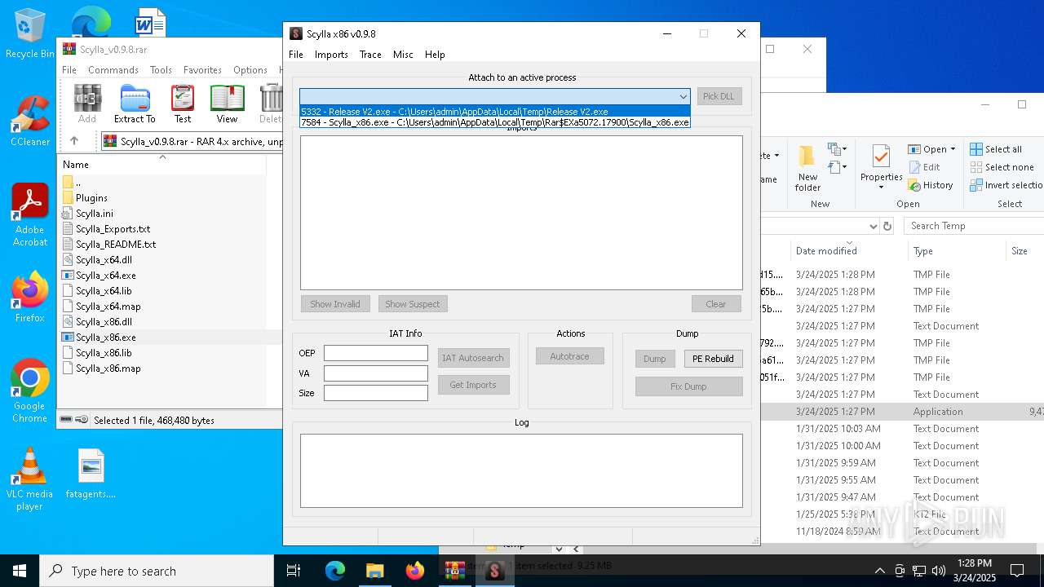
Task: Sort Explorer by Date modified column
Action: [826, 251]
